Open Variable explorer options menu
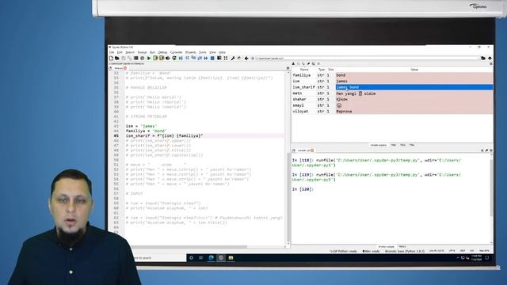 coord(491,64)
